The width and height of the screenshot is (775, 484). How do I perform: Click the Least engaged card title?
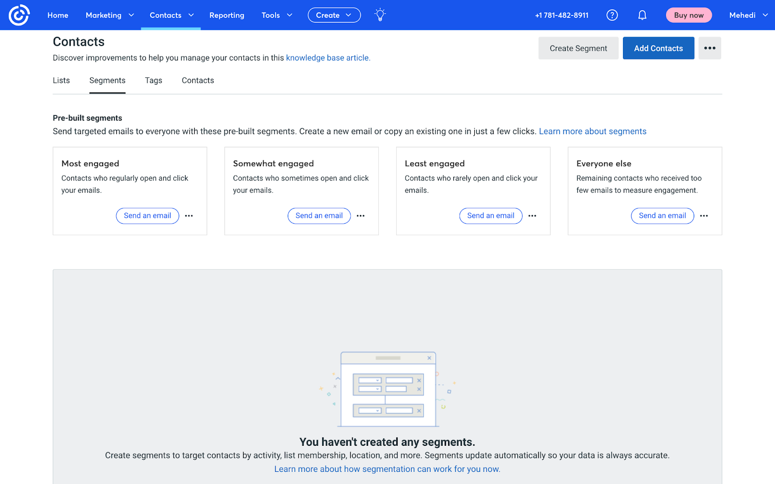click(x=434, y=164)
